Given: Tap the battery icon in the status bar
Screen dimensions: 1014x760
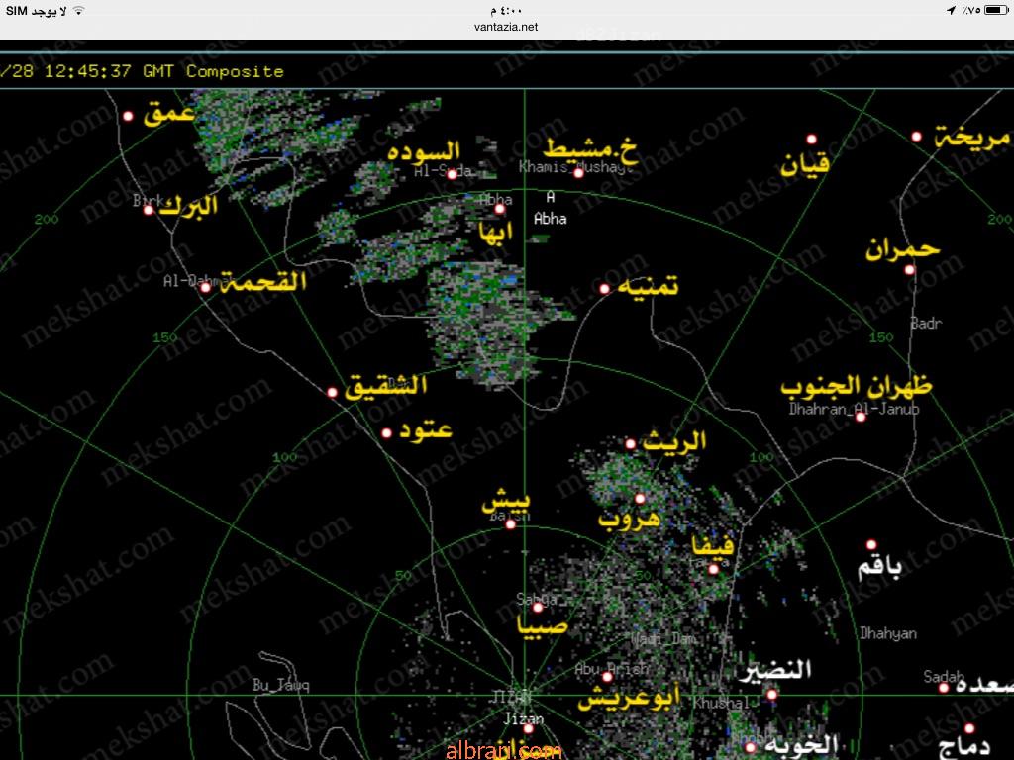Looking at the screenshot, I should click(x=996, y=10).
